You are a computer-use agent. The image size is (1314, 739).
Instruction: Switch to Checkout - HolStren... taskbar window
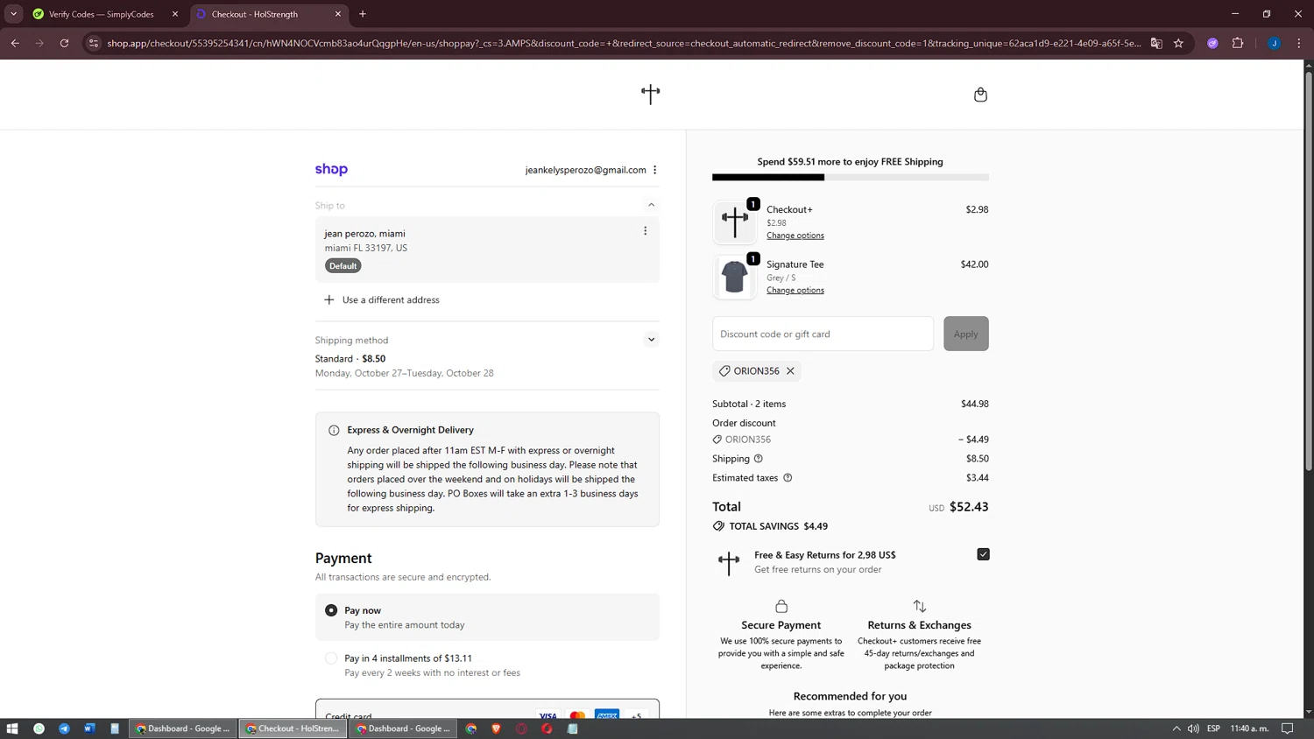click(293, 728)
